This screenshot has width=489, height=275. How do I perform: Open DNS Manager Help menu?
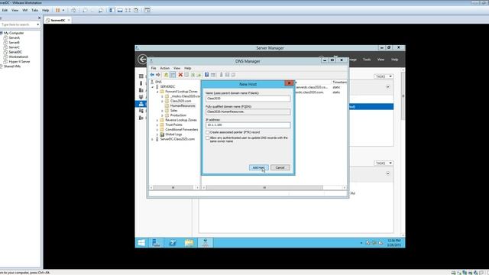(x=187, y=68)
